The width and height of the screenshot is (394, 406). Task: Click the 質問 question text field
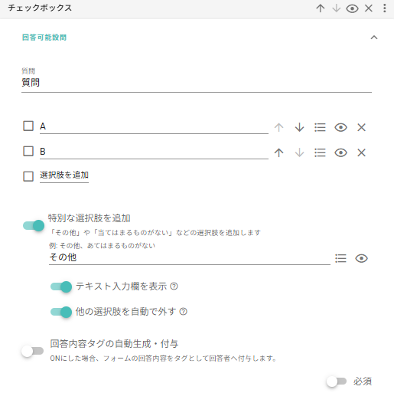pos(197,83)
